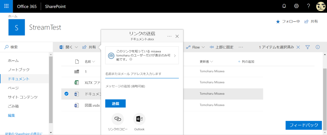Image resolution: width=327 pixels, height=135 pixels.
Task: Click the StreamTest site logo tile
Action: point(17,27)
